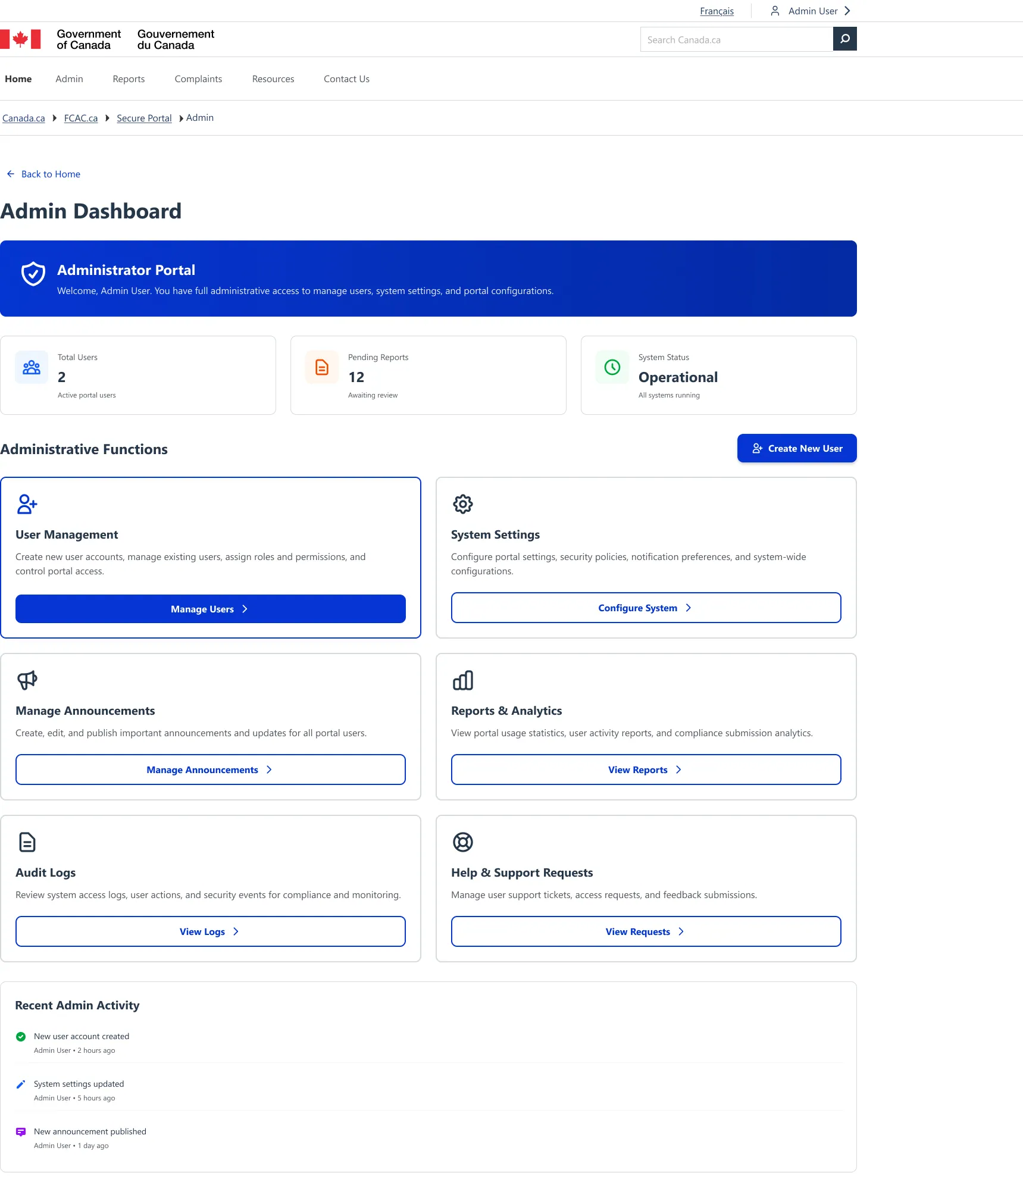Viewport: 1023px width, 1201px height.
Task: Click the Reports & Analytics bar chart icon
Action: (x=463, y=680)
